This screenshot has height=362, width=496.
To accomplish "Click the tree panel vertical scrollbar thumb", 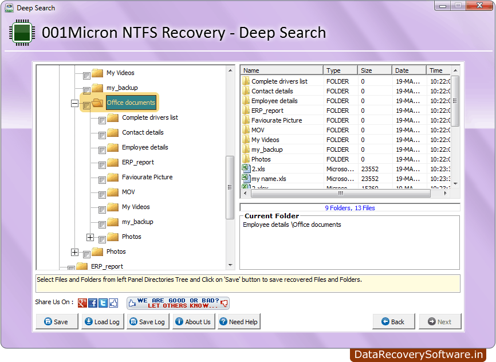I will 230,187.
